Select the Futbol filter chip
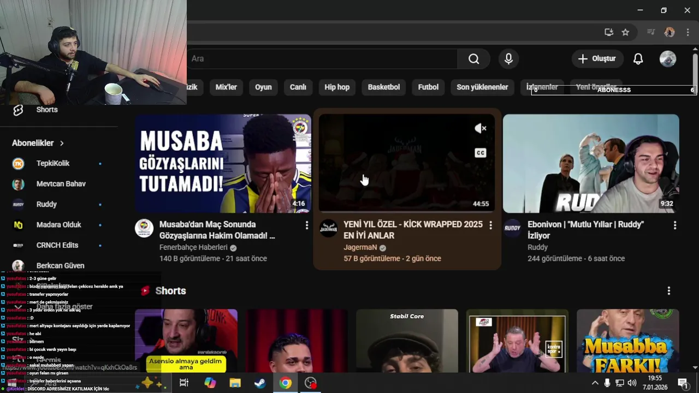 [x=428, y=87]
